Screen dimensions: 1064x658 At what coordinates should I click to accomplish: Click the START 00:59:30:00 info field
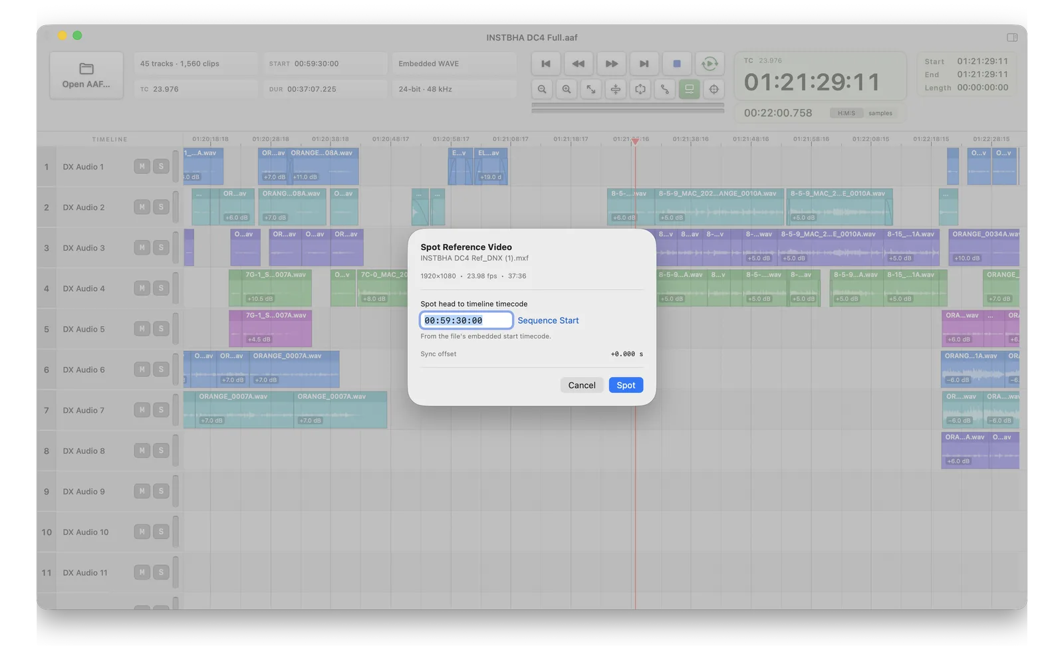pyautogui.click(x=326, y=64)
